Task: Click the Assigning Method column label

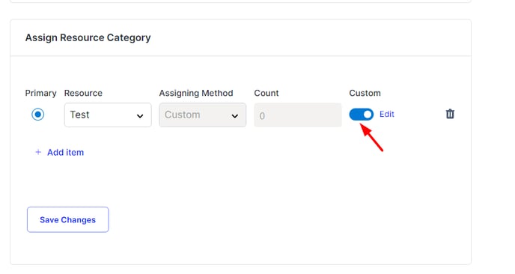Action: [196, 94]
